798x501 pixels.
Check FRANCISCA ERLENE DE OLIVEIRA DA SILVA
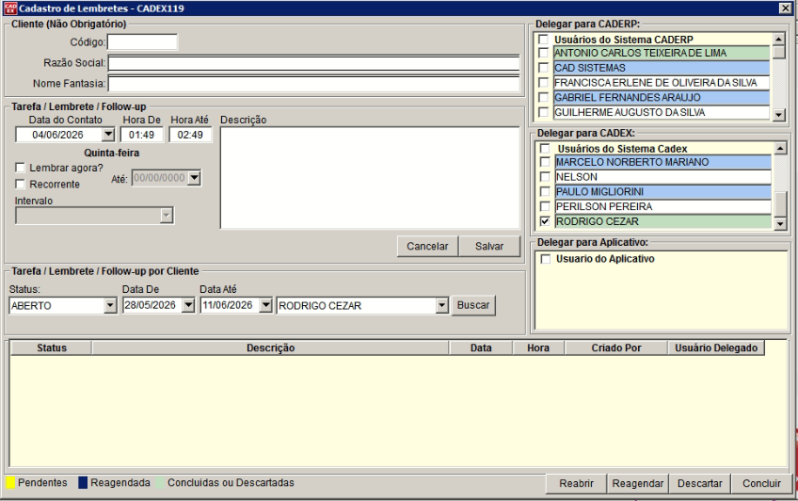point(544,83)
